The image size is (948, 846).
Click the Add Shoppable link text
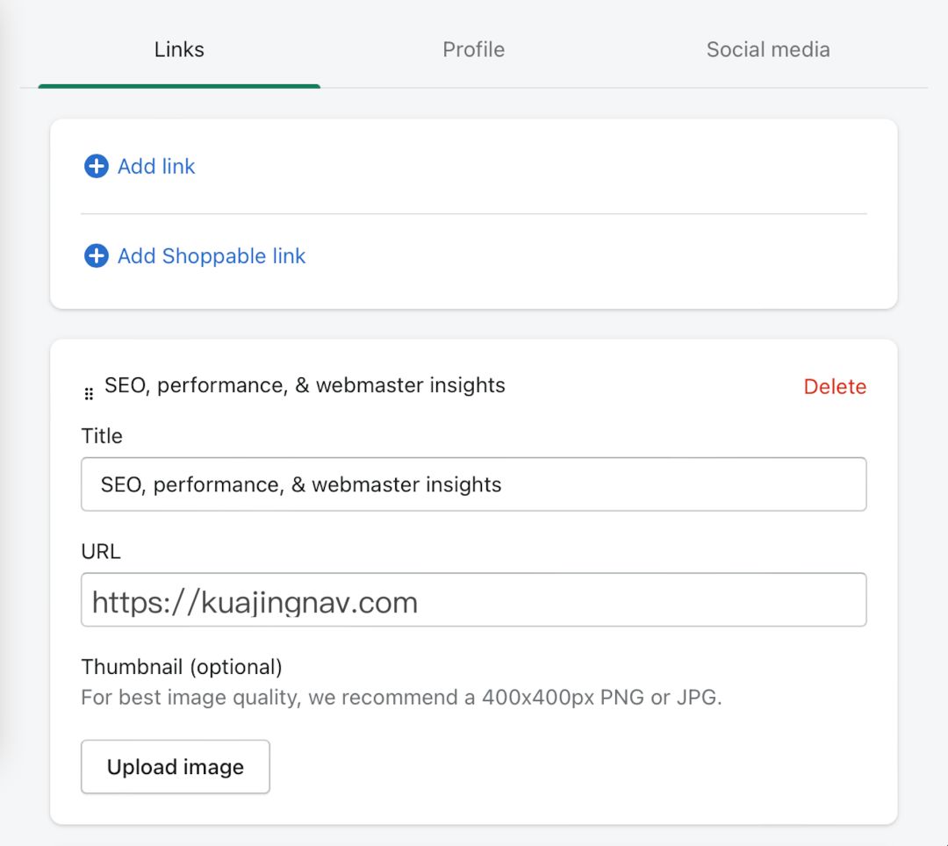click(212, 255)
